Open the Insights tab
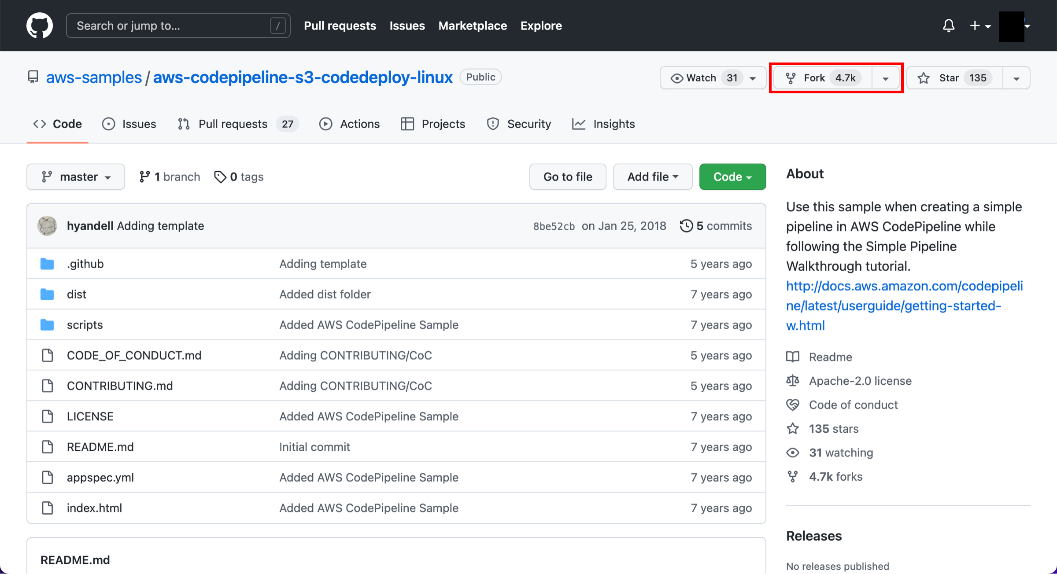 pos(603,124)
